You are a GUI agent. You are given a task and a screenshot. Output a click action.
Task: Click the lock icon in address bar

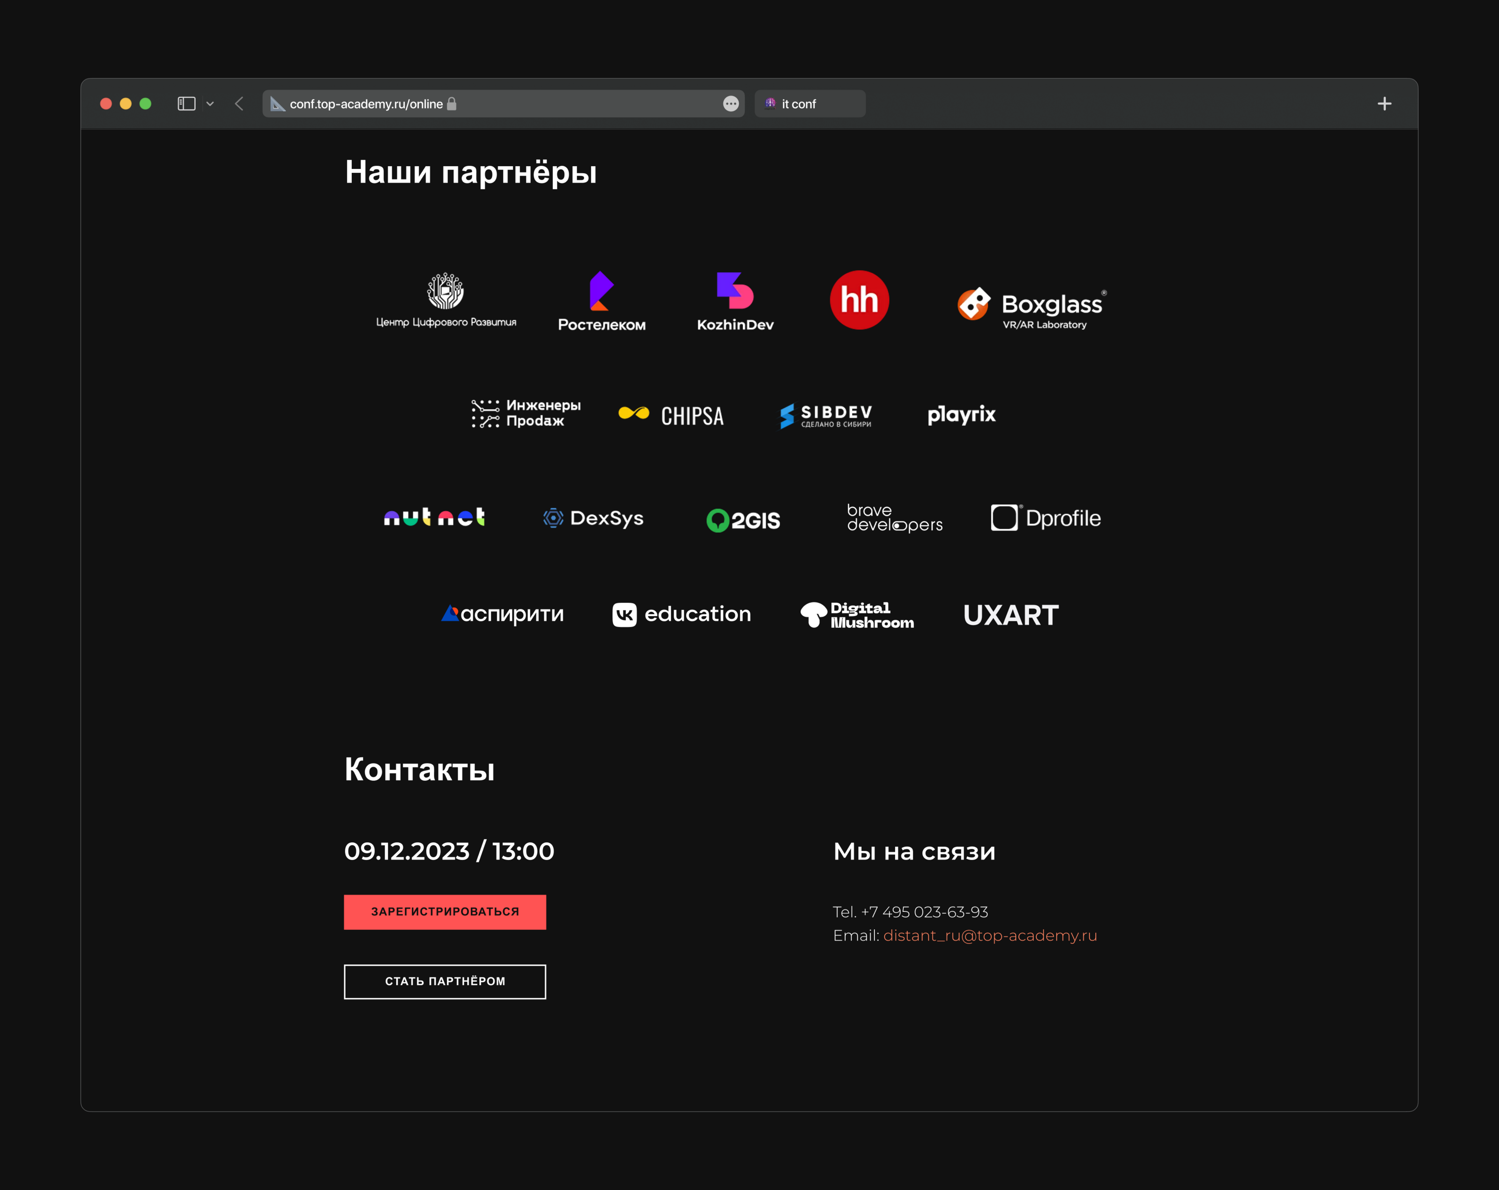point(452,103)
